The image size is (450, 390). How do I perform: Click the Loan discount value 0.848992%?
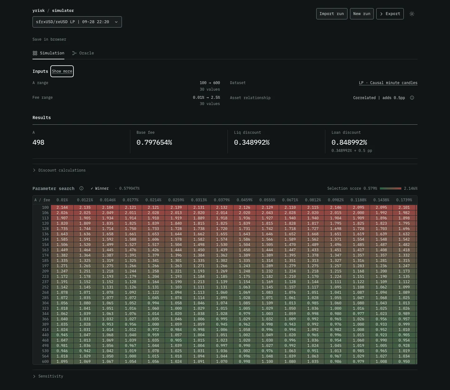[349, 142]
